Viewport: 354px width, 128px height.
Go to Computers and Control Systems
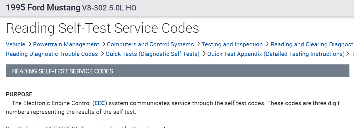click(x=150, y=44)
